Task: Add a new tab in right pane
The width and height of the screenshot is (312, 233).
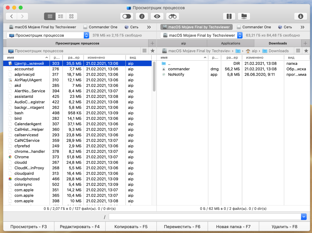Action: (x=305, y=43)
